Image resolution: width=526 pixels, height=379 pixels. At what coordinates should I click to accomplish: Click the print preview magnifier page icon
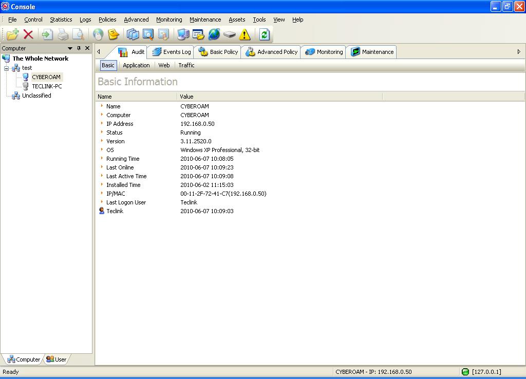(79, 34)
